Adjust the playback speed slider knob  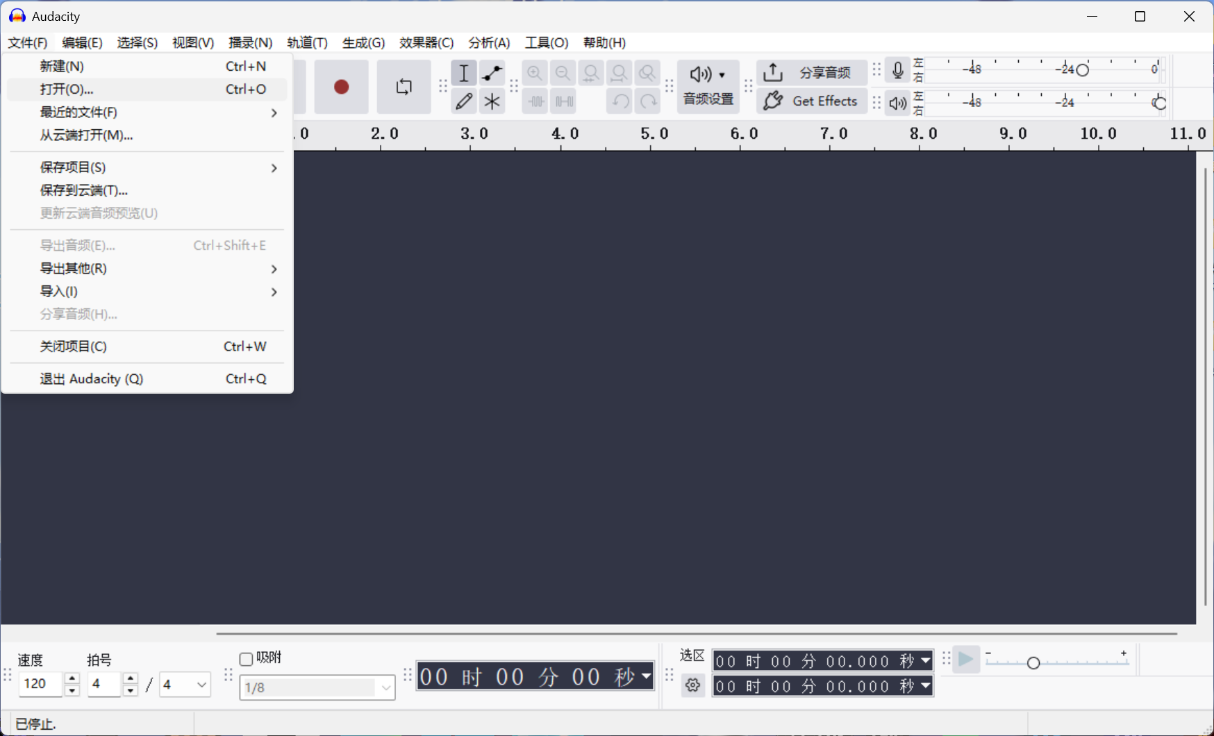(x=1033, y=663)
